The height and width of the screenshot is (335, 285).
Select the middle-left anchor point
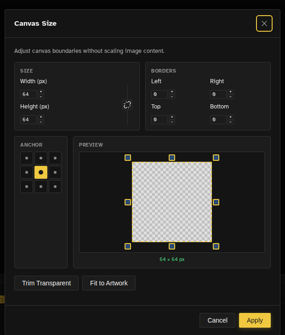(x=27, y=172)
